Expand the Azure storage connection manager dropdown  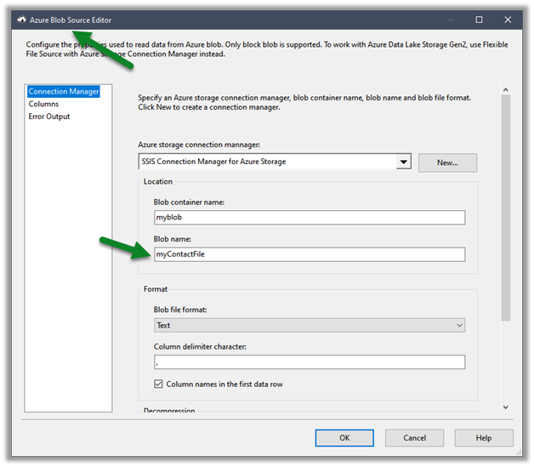point(403,162)
